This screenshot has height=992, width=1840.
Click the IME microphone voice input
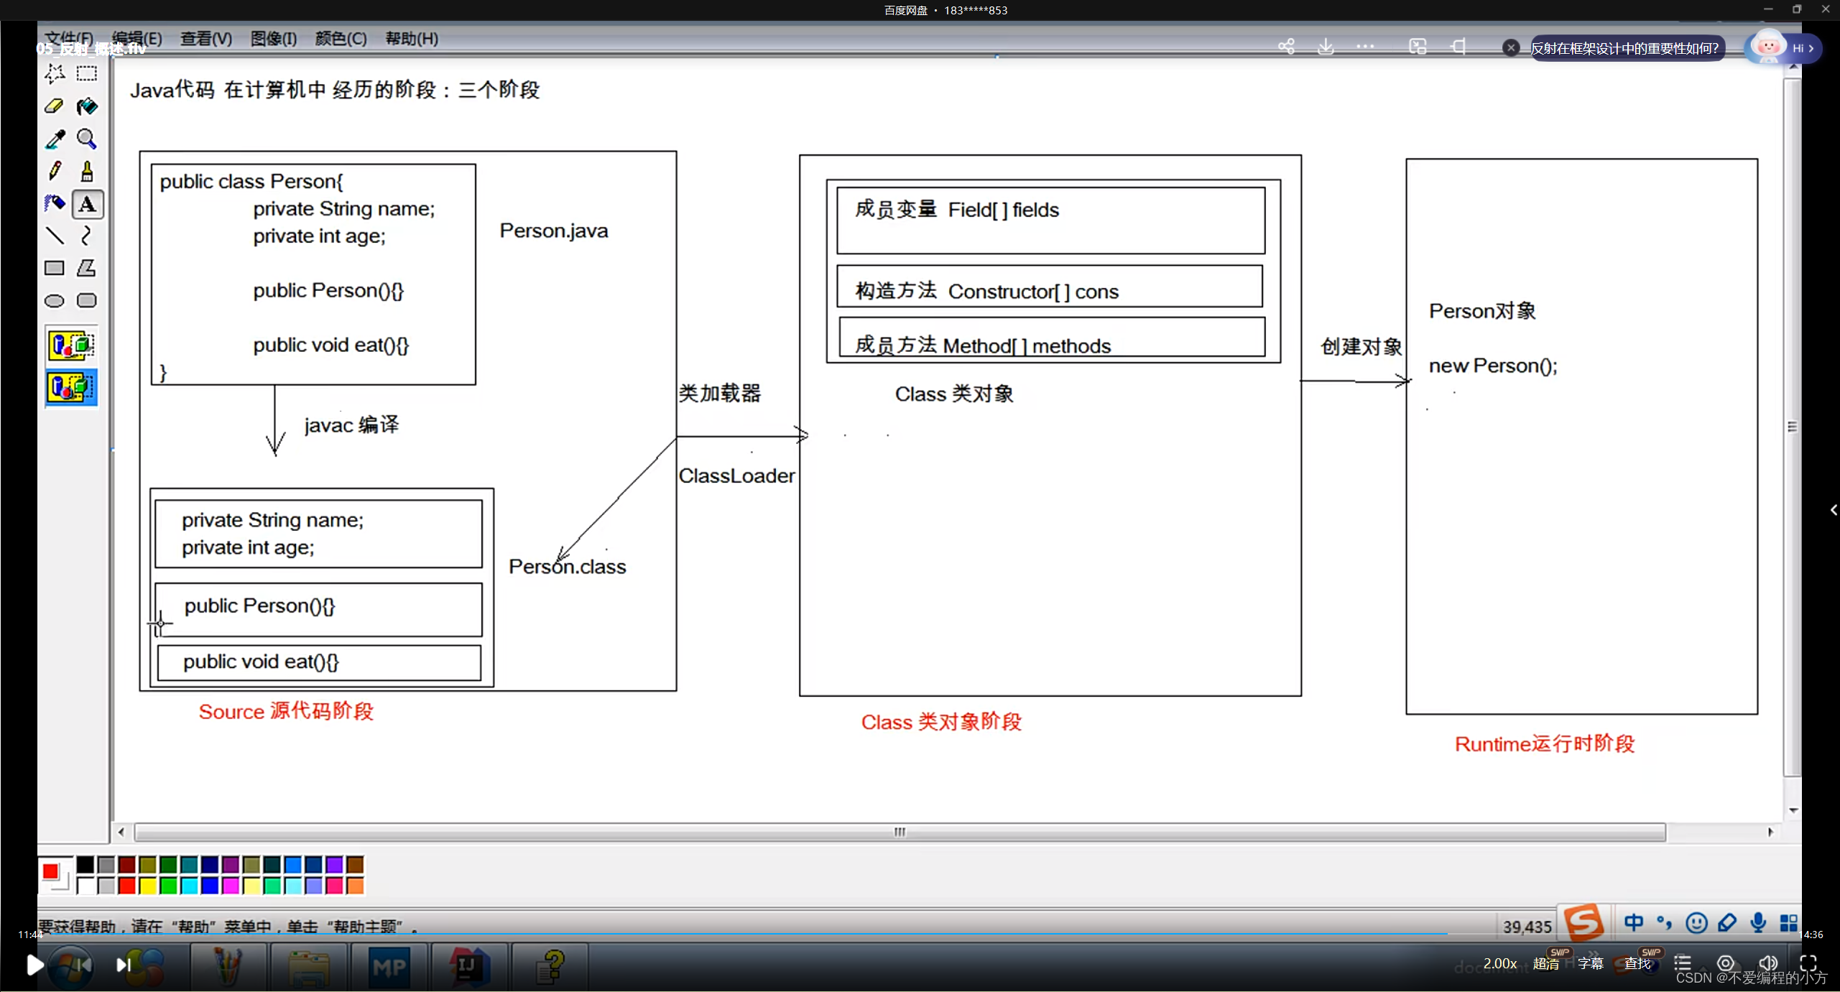tap(1758, 923)
